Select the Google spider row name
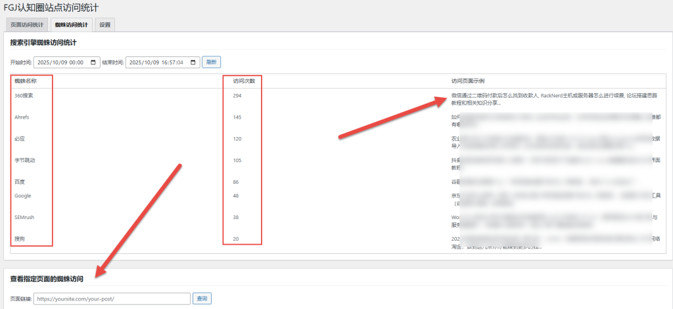The image size is (673, 309). (22, 196)
